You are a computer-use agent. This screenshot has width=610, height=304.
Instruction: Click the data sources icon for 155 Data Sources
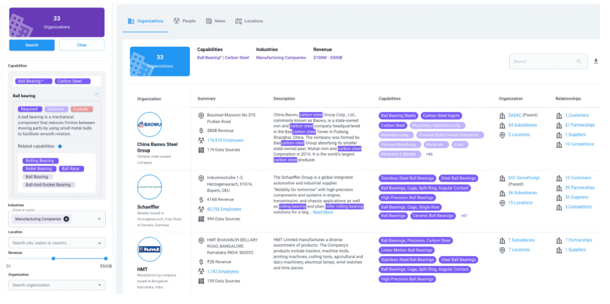point(201,281)
